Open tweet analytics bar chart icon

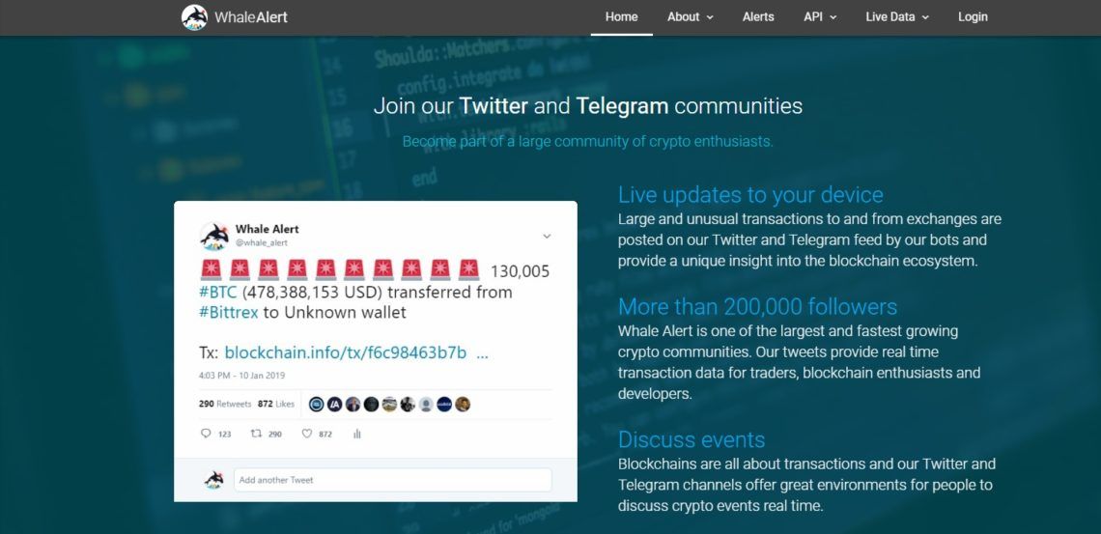click(356, 434)
